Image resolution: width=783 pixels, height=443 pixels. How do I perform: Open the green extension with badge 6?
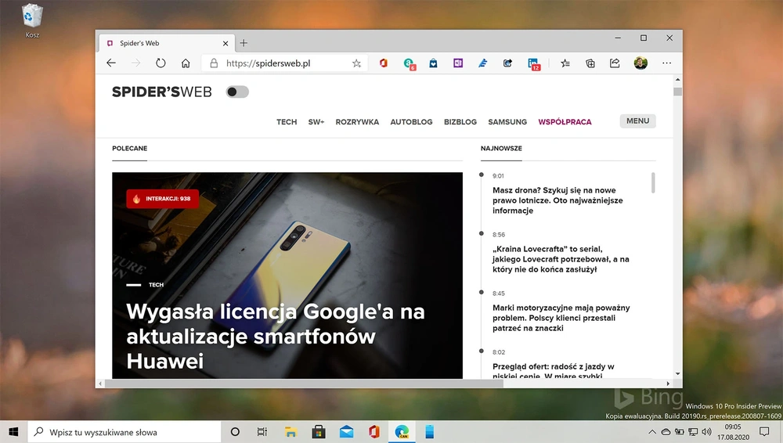(x=409, y=63)
